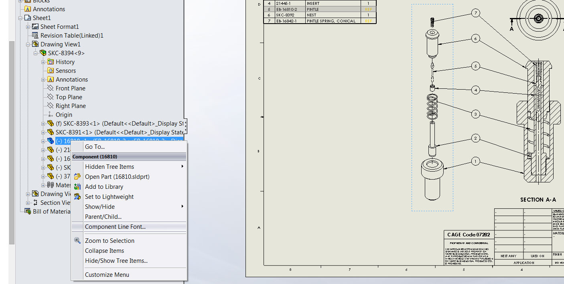The height and width of the screenshot is (284, 564).
Task: Expand the Mates folder
Action: coord(43,185)
